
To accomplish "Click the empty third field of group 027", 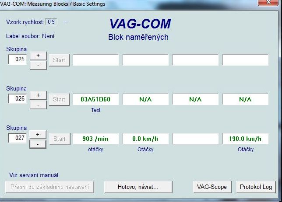I will (195, 139).
